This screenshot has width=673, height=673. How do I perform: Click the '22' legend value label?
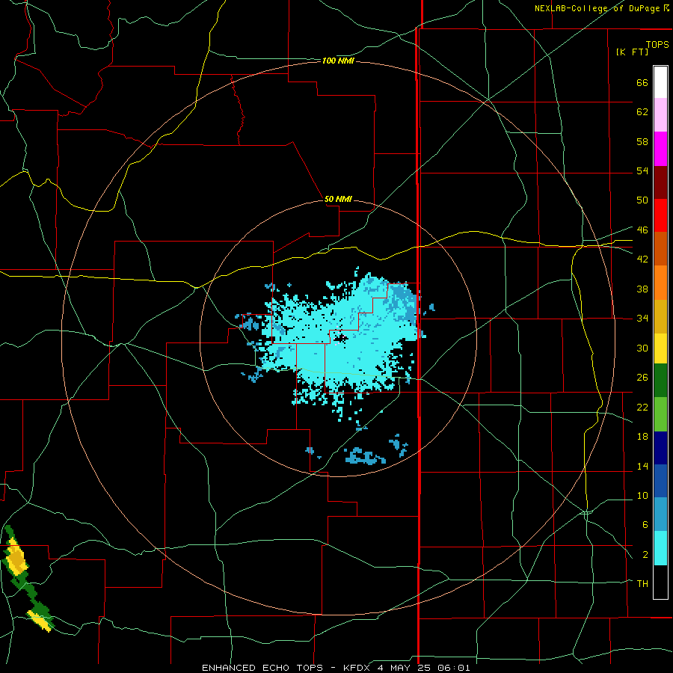click(x=642, y=407)
